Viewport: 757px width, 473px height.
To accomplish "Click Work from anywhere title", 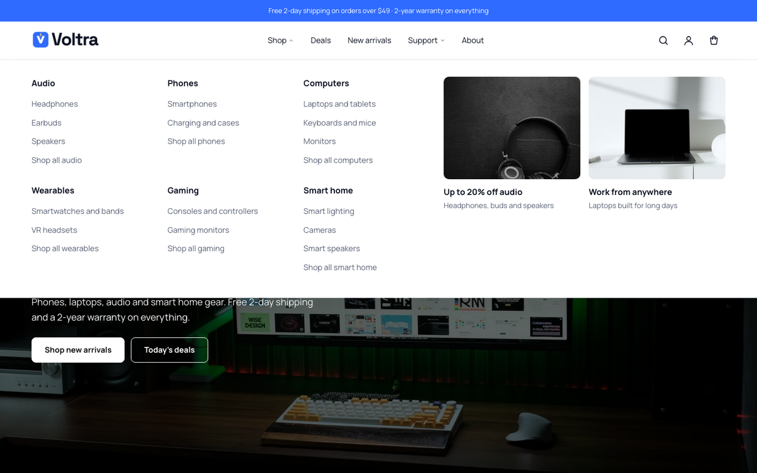I will [x=630, y=192].
